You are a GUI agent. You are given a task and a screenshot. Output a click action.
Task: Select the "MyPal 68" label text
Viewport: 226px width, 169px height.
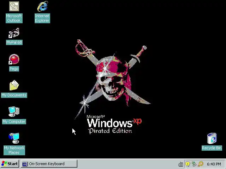(x=14, y=42)
